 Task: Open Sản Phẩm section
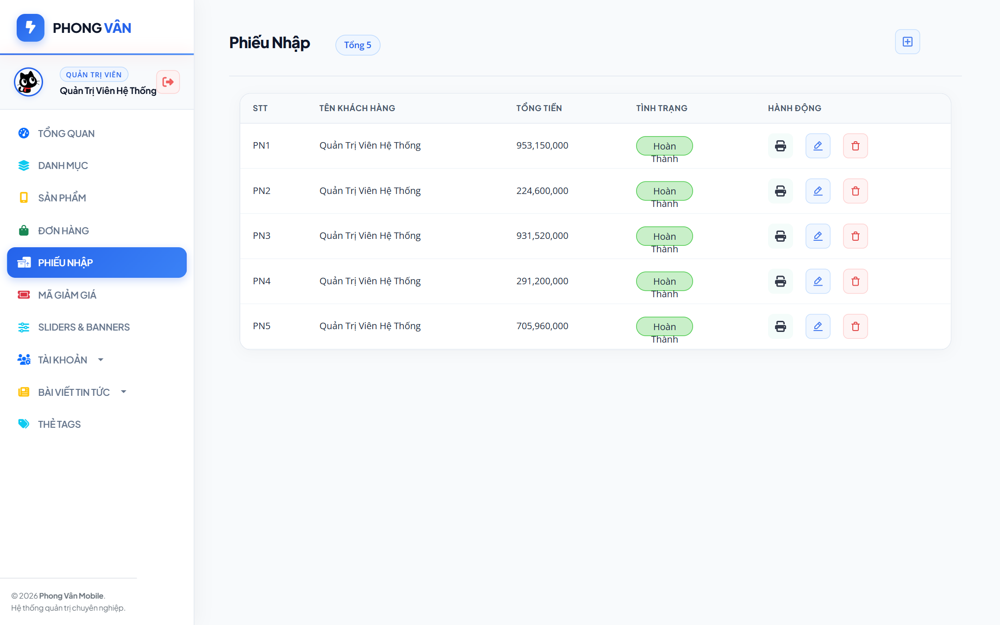tap(97, 198)
